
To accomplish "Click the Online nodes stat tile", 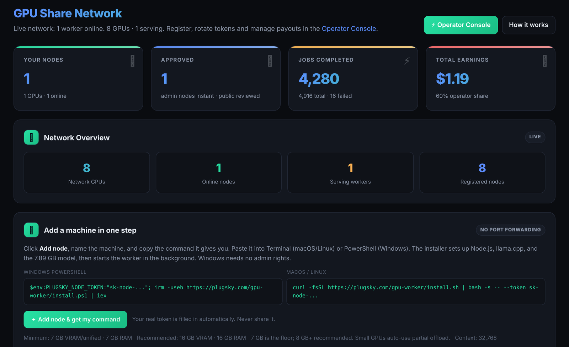I will coord(218,172).
